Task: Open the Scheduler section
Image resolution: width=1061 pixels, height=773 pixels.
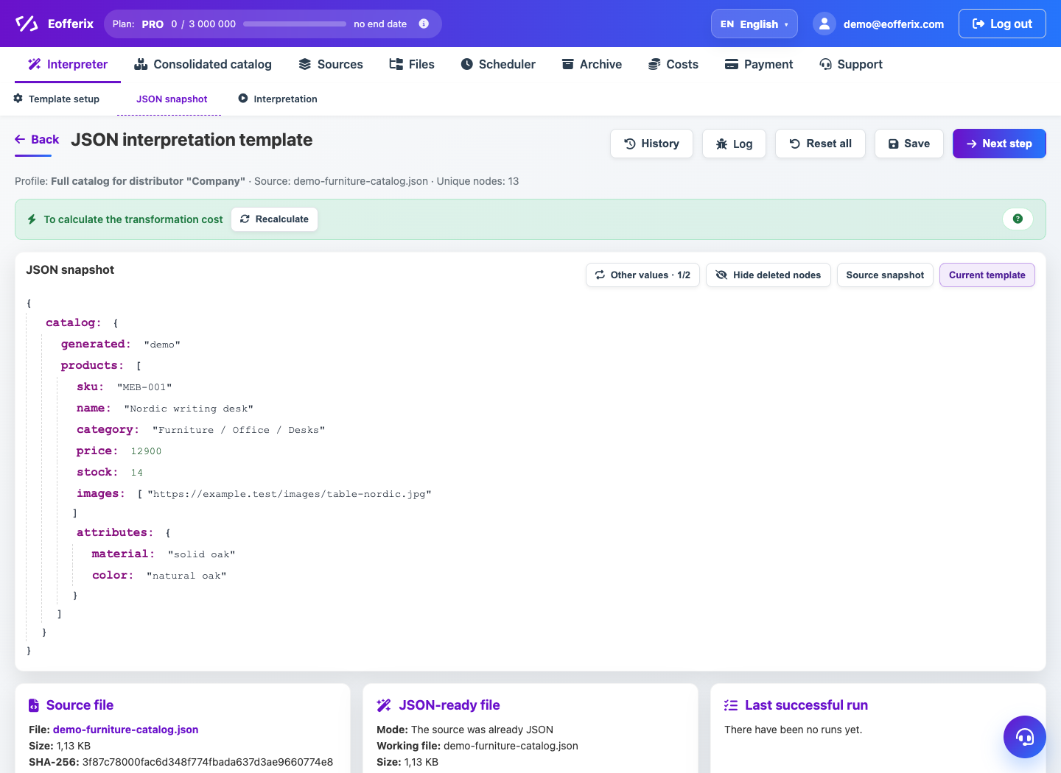Action: [498, 64]
